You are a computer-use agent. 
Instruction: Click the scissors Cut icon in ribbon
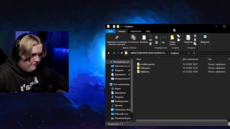click(x=151, y=36)
